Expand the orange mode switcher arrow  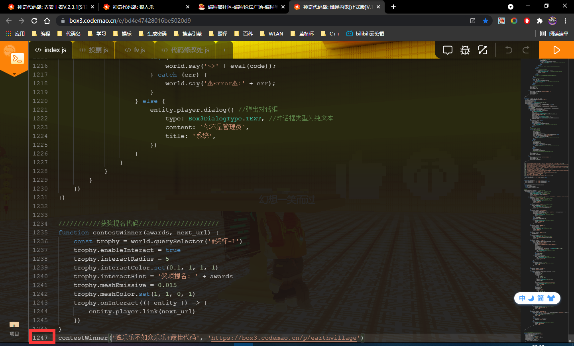(x=14, y=74)
